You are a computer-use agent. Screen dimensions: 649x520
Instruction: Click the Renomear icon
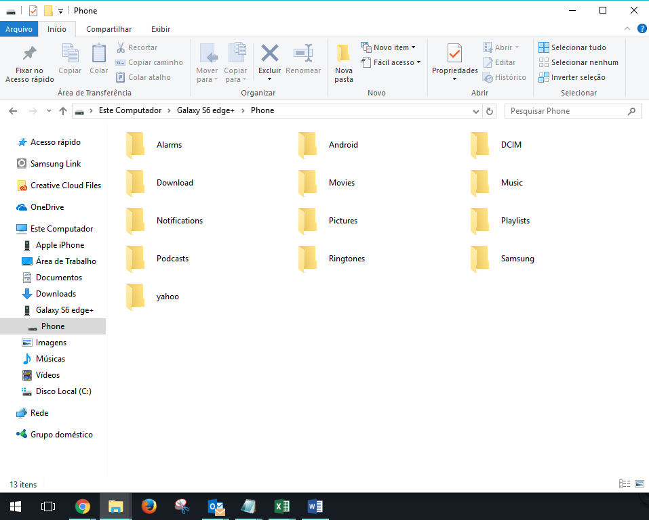tap(303, 53)
